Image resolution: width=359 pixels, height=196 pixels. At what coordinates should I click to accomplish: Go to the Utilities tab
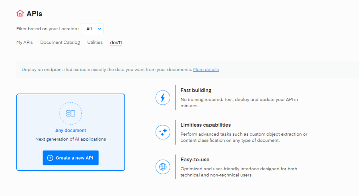[x=95, y=42]
